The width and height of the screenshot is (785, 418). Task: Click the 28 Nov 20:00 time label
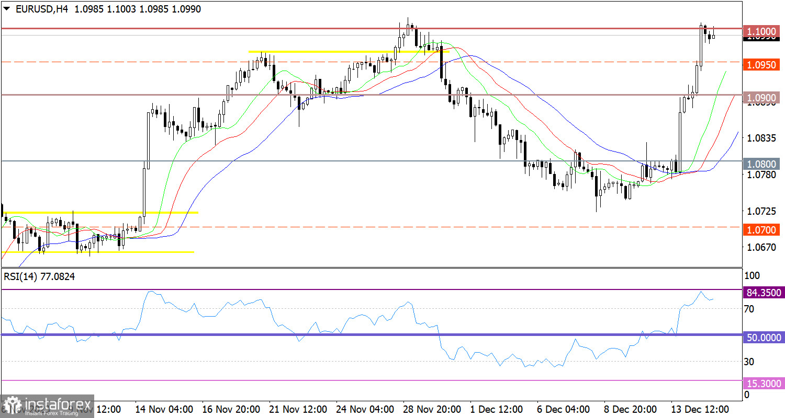tap(431, 409)
